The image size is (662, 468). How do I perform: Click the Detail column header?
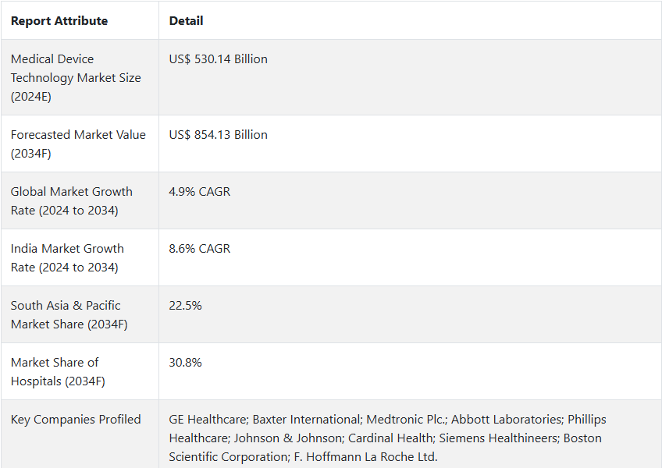tap(186, 21)
